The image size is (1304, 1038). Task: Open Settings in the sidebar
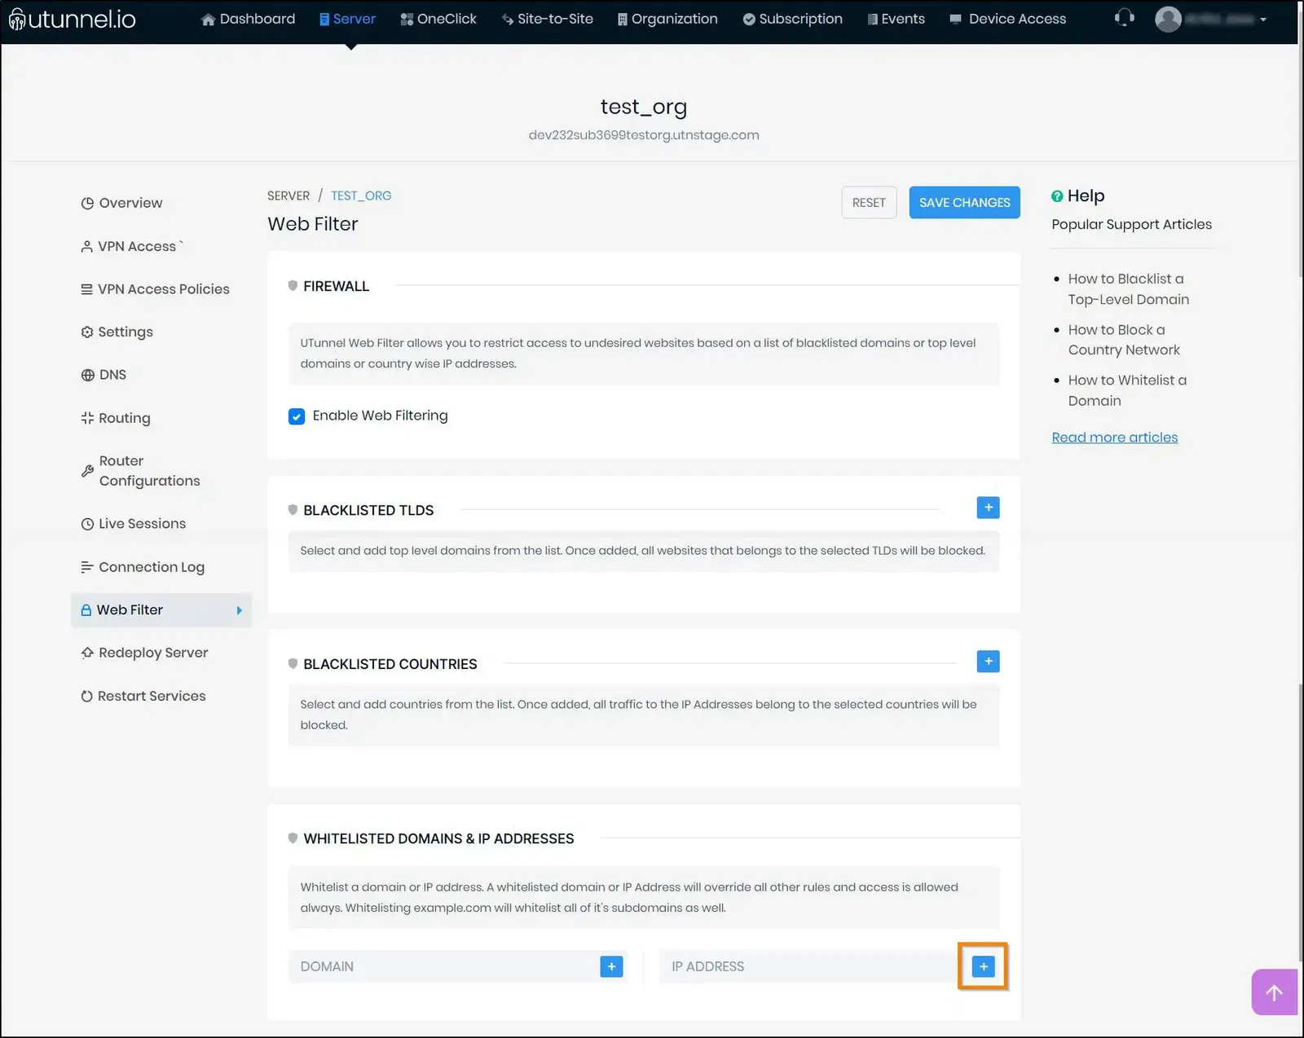coord(117,332)
